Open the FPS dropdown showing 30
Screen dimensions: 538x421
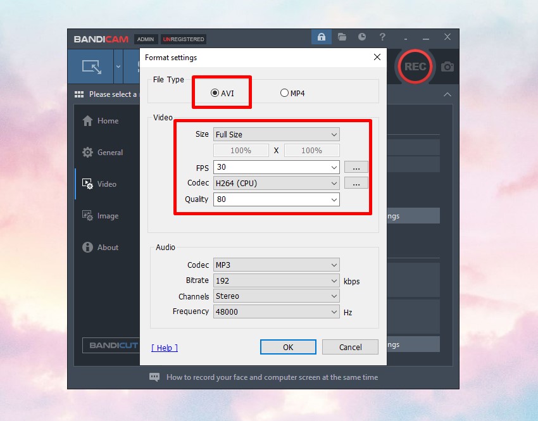point(276,167)
